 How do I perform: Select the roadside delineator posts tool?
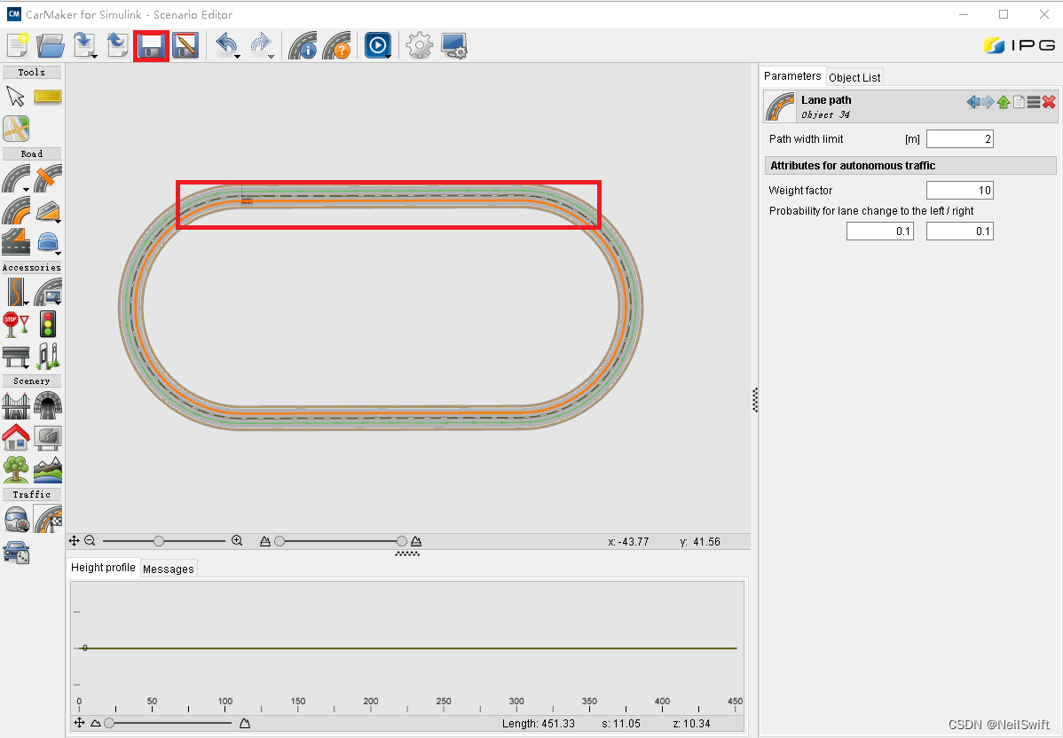point(47,357)
